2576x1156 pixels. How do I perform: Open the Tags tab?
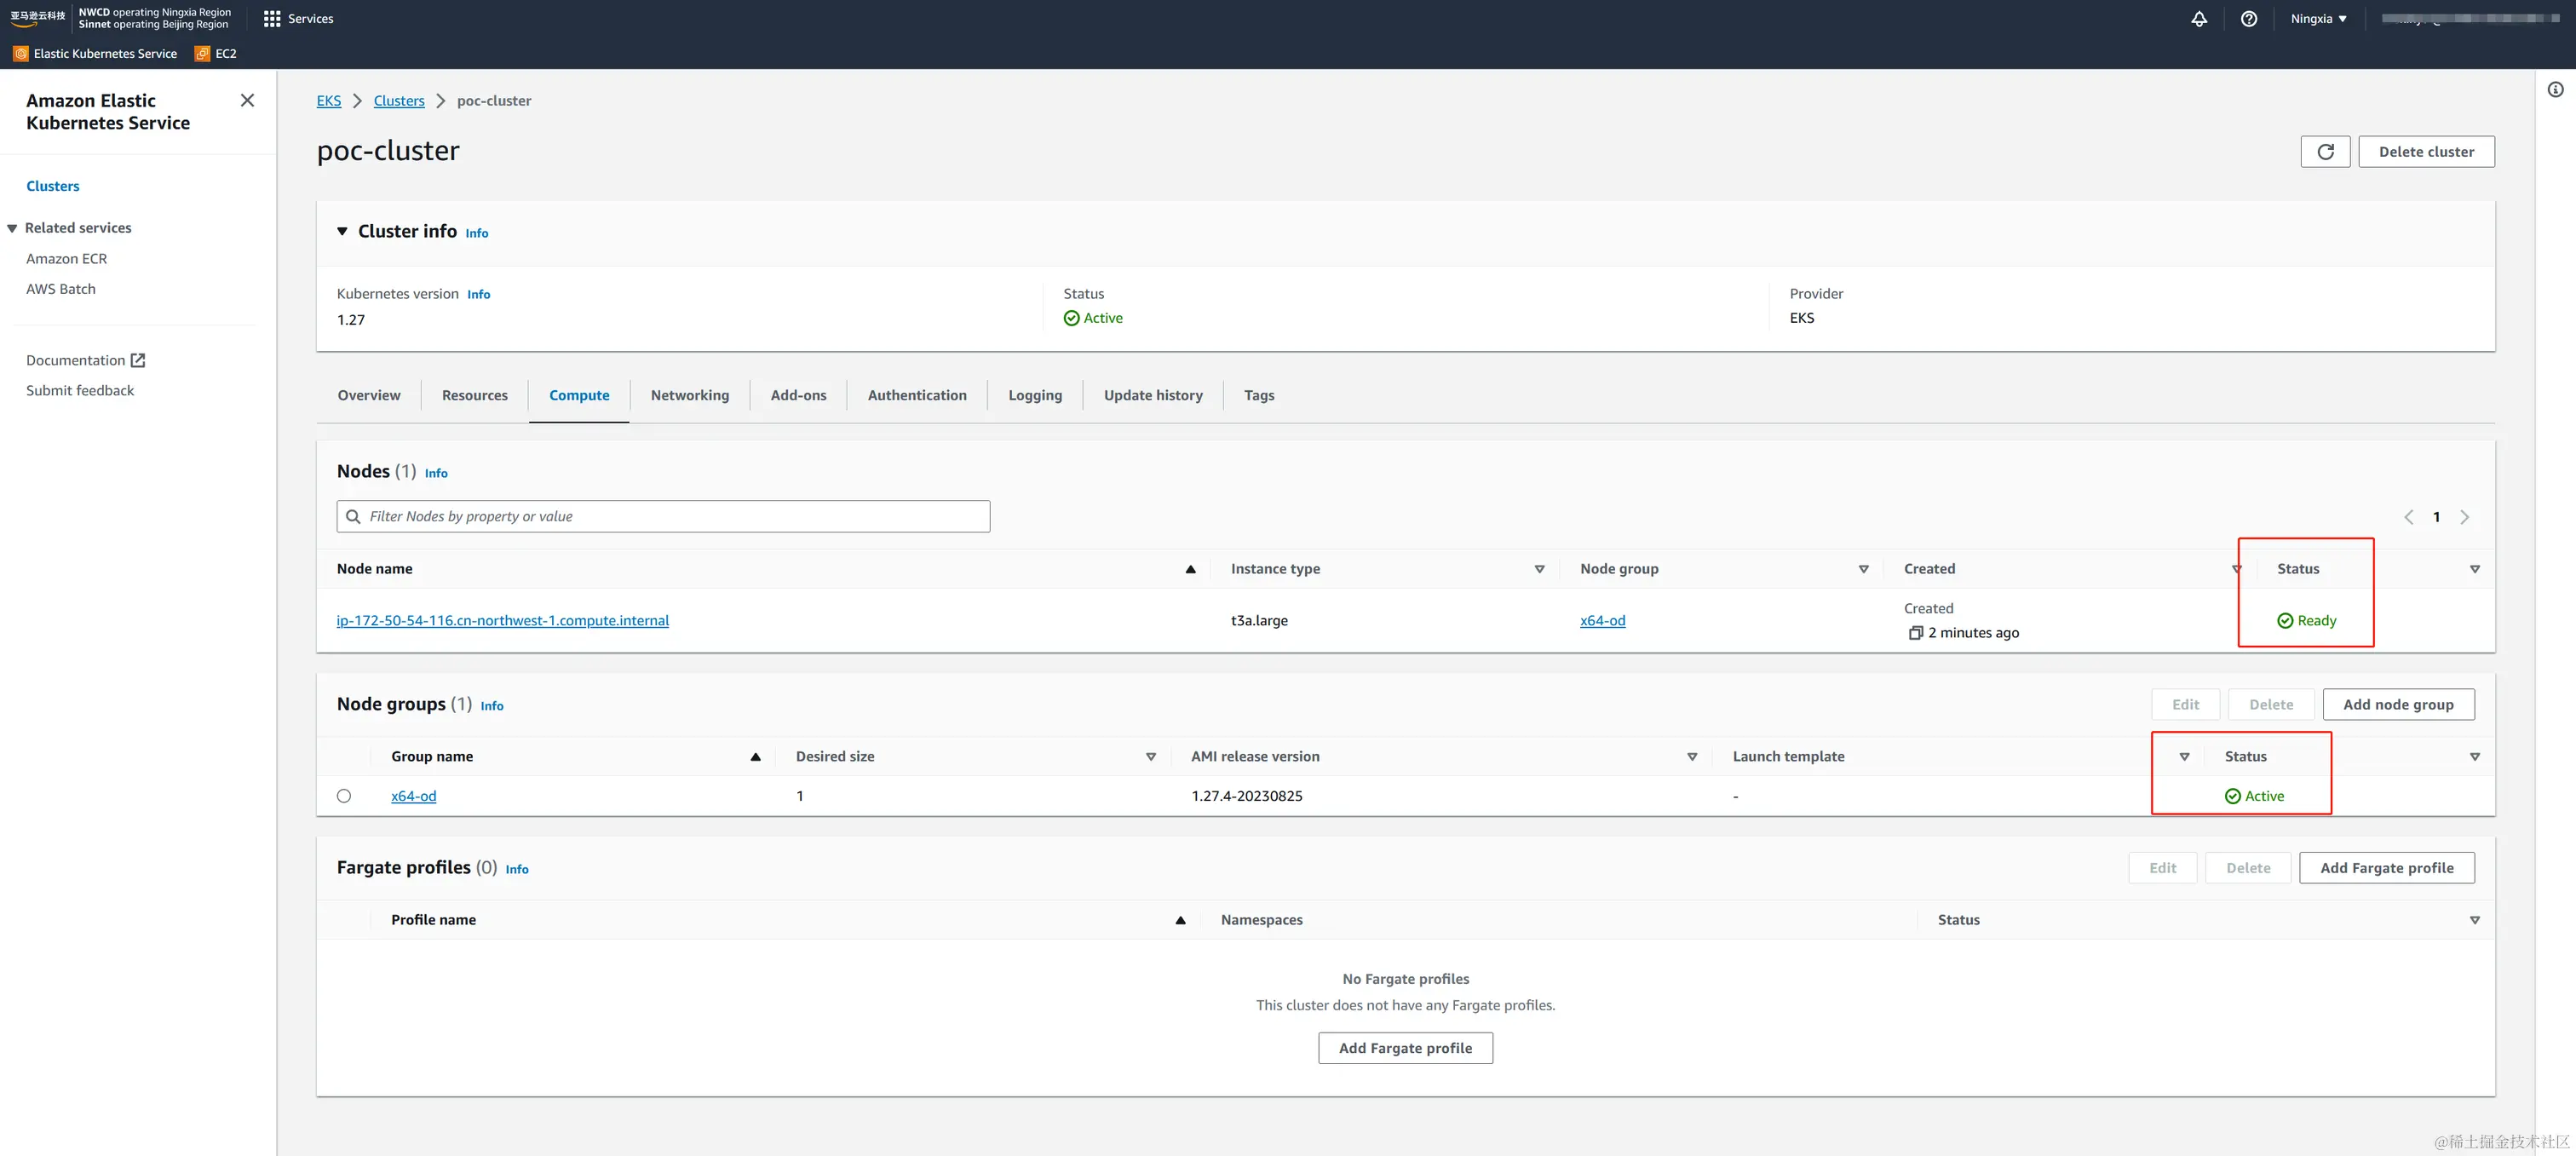1259,395
